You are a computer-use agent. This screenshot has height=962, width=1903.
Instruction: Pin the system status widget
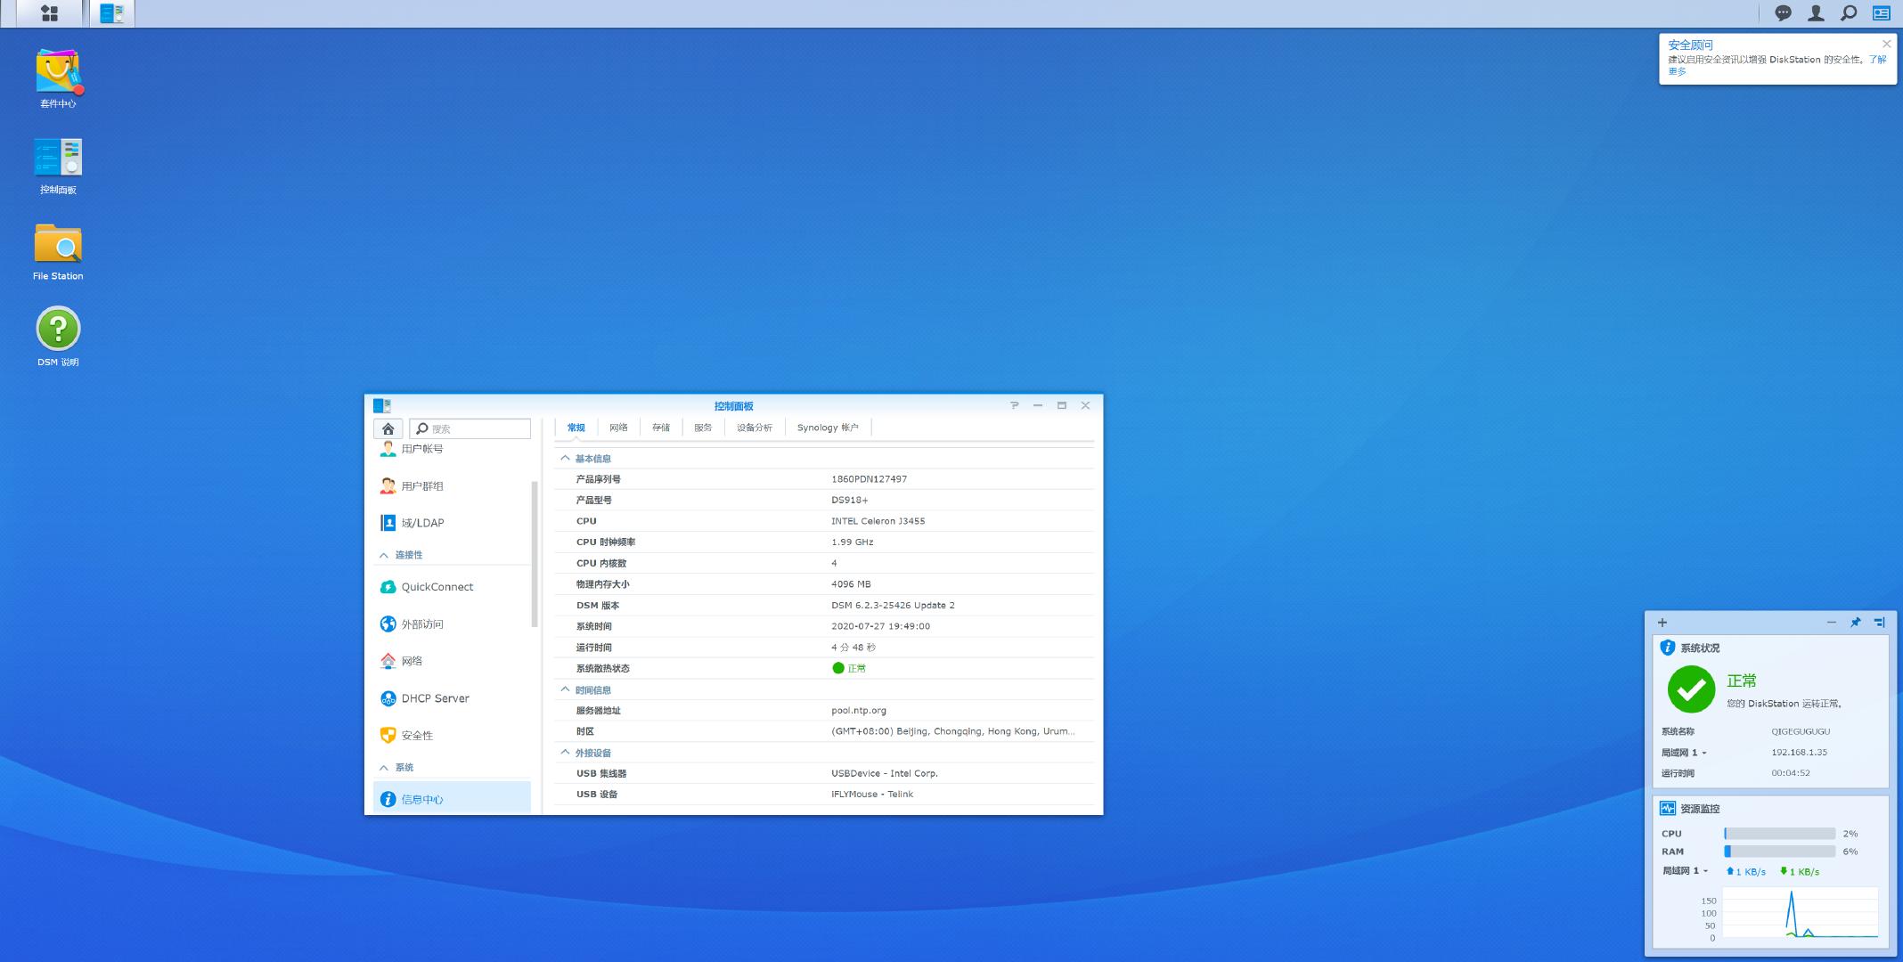click(x=1855, y=623)
